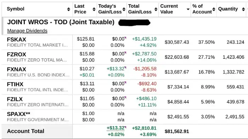This screenshot has height=139, width=248.
Task: Click JOINT WROS - TOD account header
Action: click(x=61, y=22)
